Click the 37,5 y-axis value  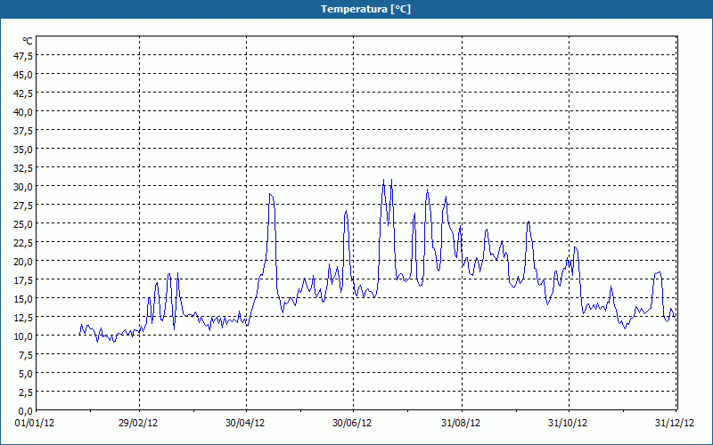coord(23,131)
